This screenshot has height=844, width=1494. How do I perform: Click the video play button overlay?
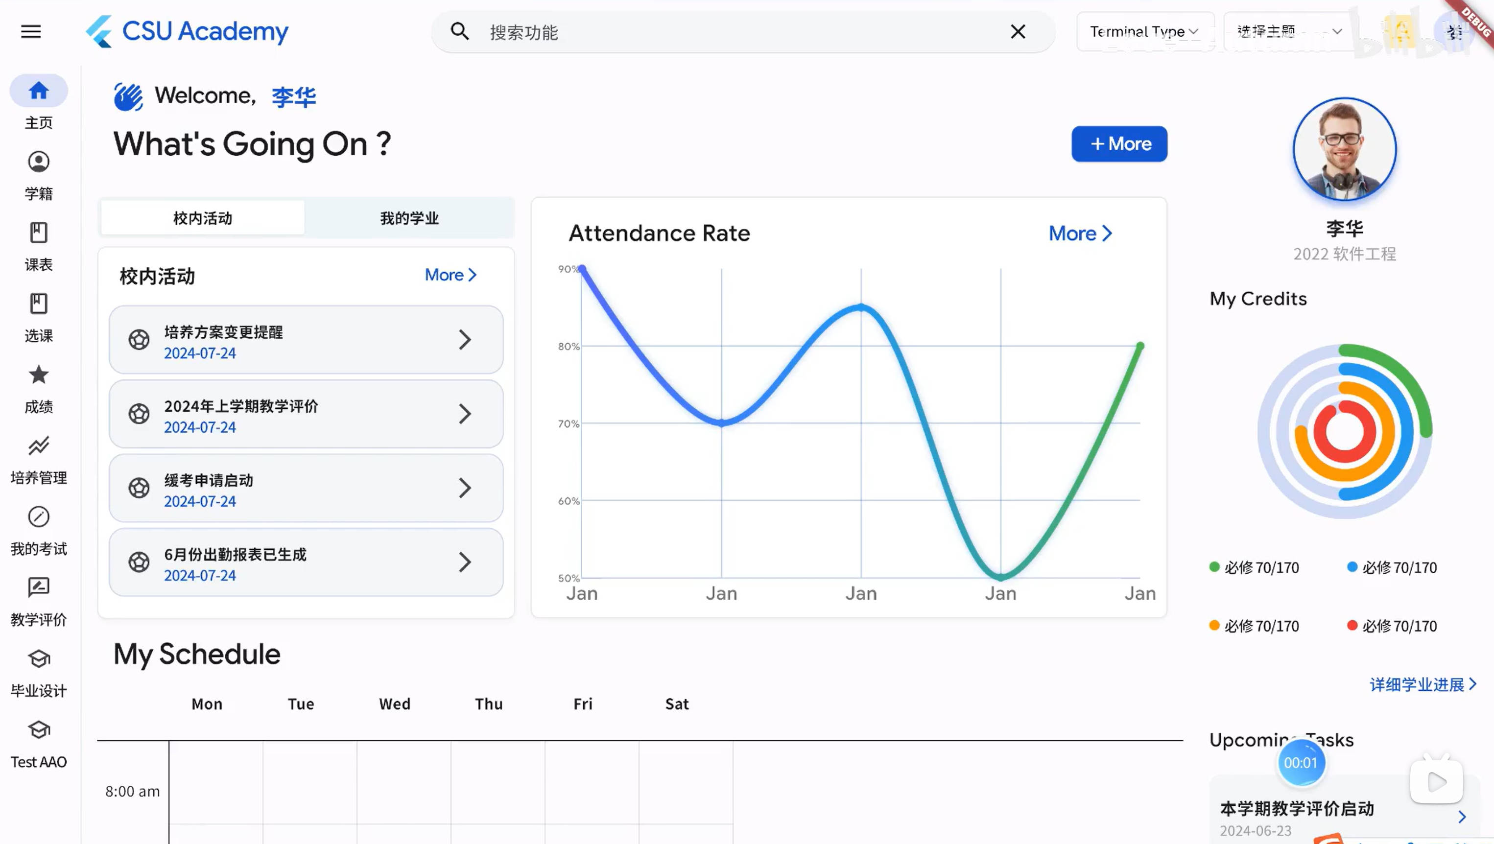point(1437,782)
